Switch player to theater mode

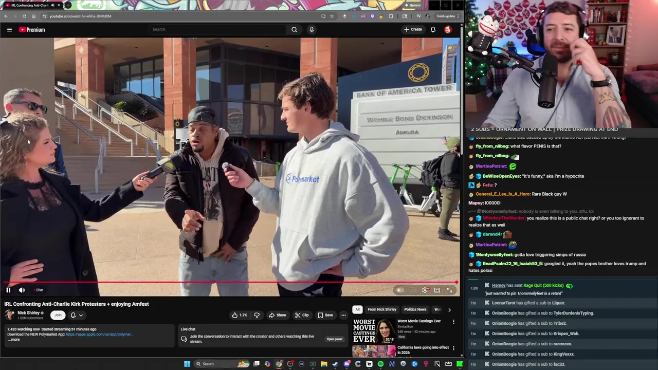point(437,290)
